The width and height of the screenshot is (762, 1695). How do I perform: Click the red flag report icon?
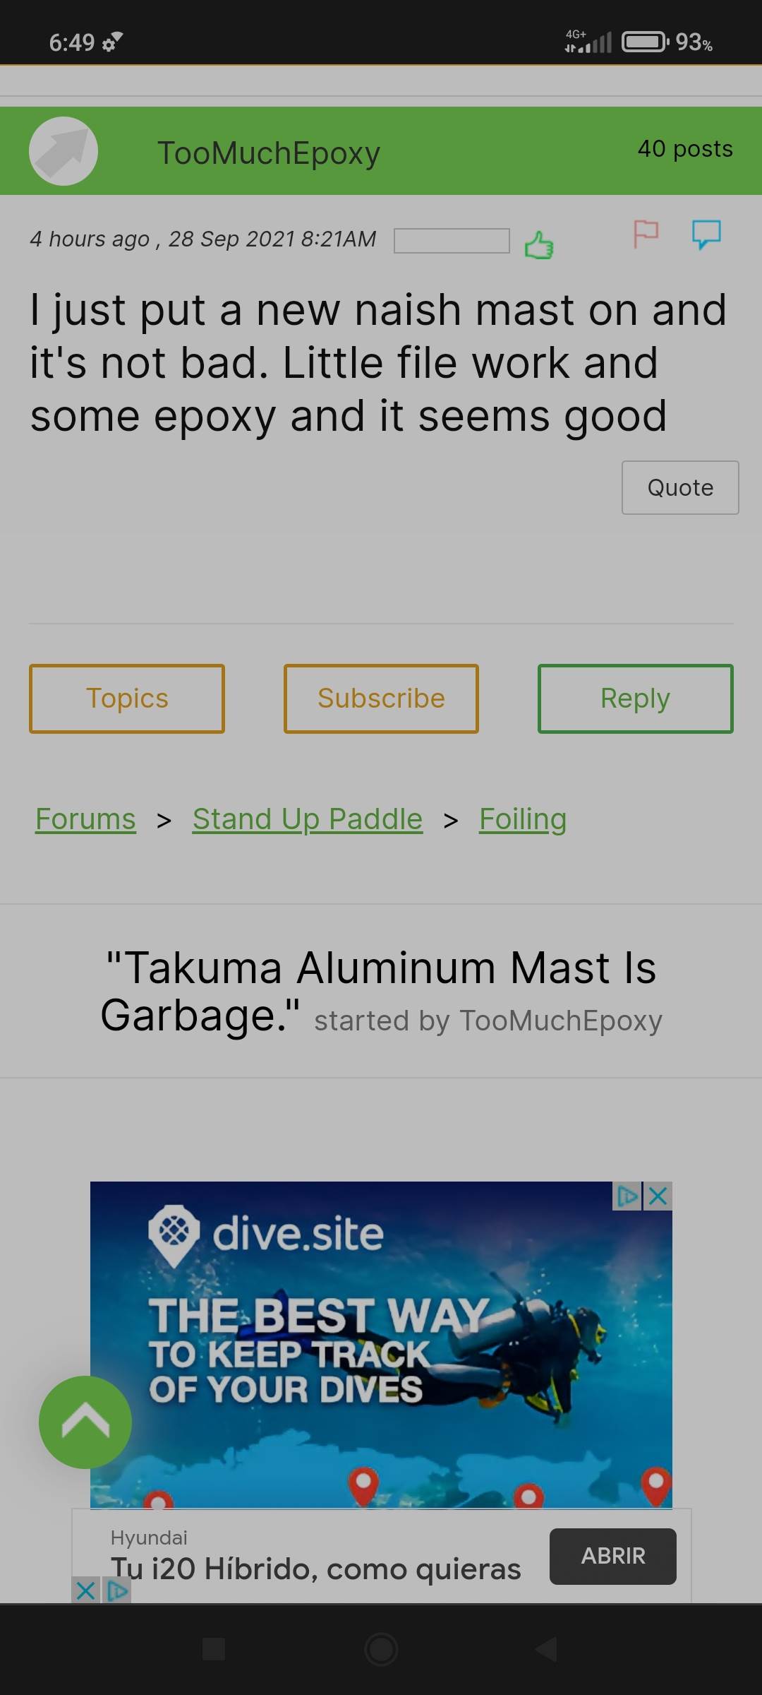(x=646, y=234)
